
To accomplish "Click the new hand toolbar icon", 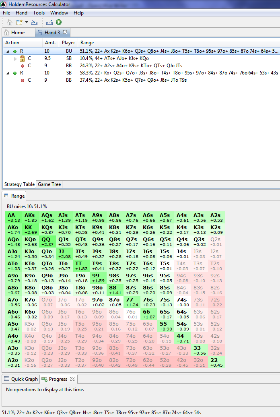I will coord(19,23).
